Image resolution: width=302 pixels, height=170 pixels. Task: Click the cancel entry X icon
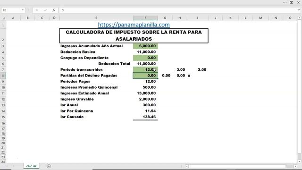[x=37, y=10]
